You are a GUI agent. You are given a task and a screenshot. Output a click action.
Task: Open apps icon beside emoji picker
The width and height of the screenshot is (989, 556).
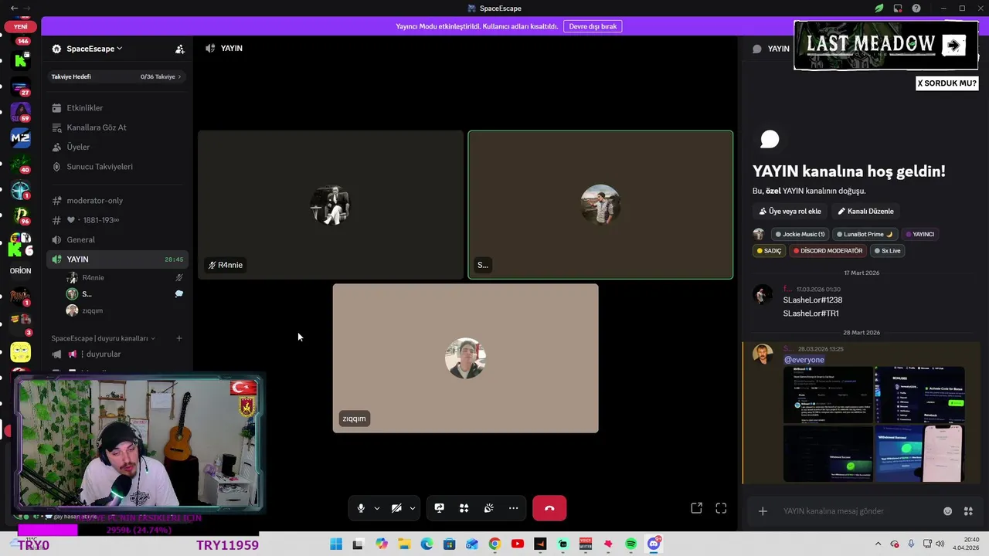point(968,511)
